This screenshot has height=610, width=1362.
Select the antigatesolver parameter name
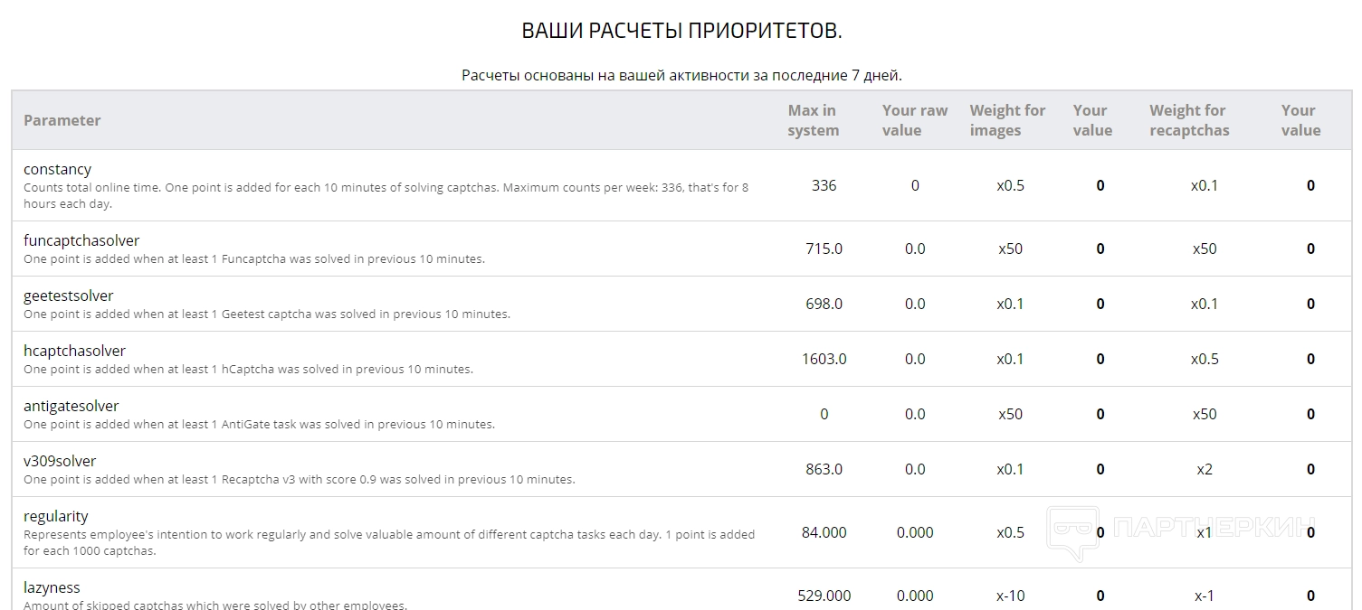(x=71, y=406)
